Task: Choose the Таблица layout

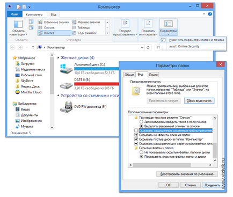Action: click(x=81, y=27)
